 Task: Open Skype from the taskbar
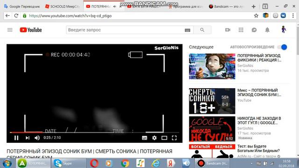69,163
